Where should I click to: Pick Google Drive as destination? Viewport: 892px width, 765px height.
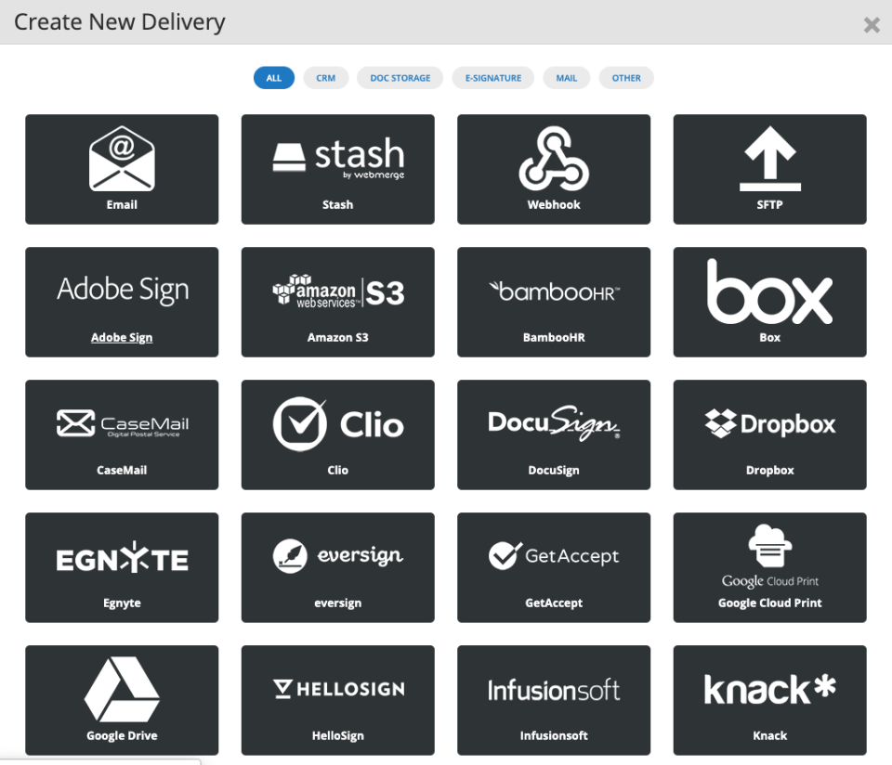click(122, 700)
